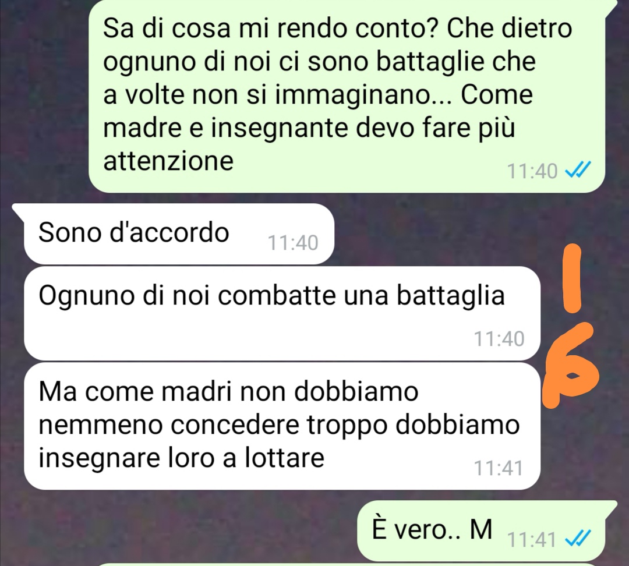Viewport: 629px width, 566px height.
Task: Click the text 'insegnare loro a lottare'
Action: point(181,457)
